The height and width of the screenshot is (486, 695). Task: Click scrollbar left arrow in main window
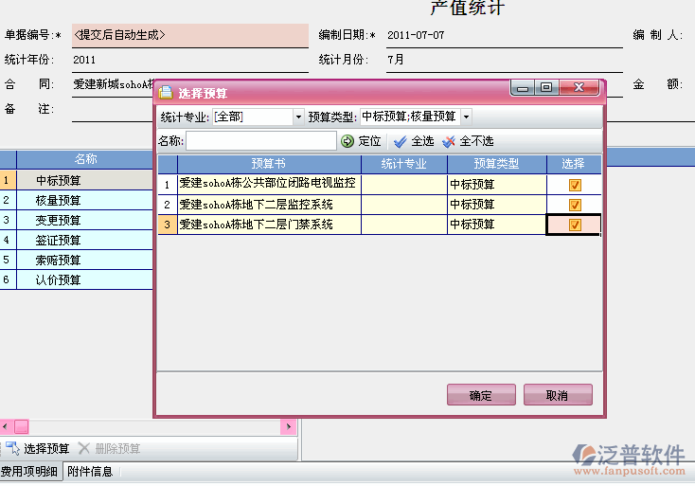pyautogui.click(x=5, y=427)
